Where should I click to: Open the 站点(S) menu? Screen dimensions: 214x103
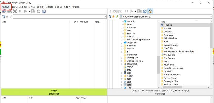(14, 7)
